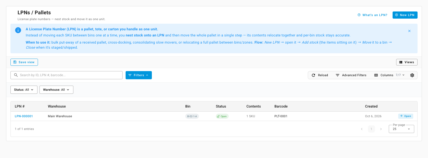Sort by Barcode column header
Viewport: 428px width, 158px height.
click(281, 107)
